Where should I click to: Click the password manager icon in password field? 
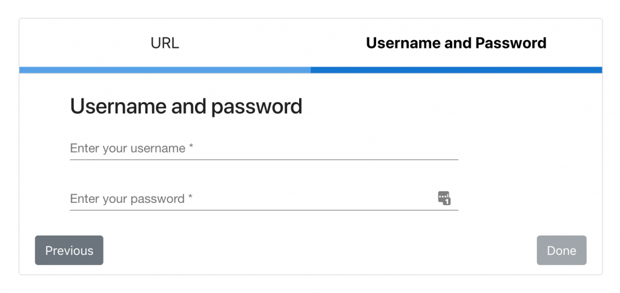coord(444,198)
